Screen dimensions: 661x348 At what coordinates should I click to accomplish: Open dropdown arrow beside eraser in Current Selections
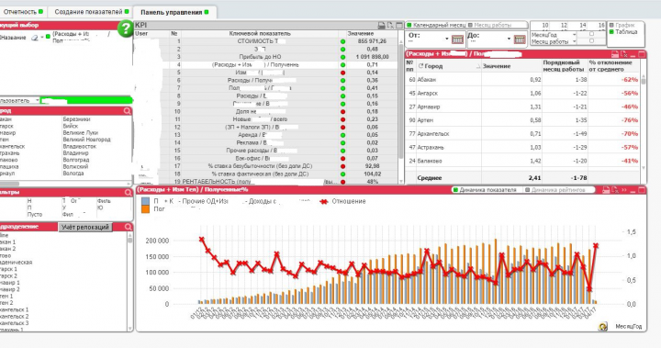[x=42, y=38]
